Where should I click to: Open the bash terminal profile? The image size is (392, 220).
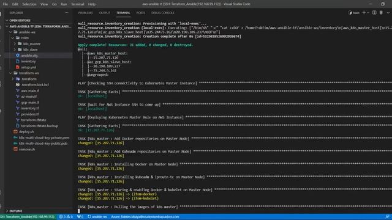[x=354, y=13]
